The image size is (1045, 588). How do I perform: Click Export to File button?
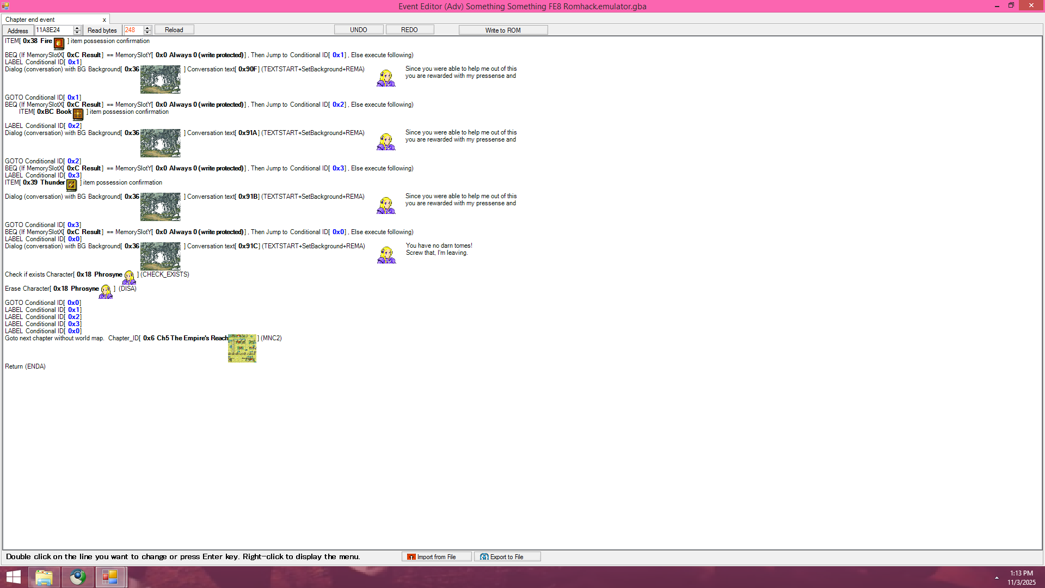pos(507,556)
